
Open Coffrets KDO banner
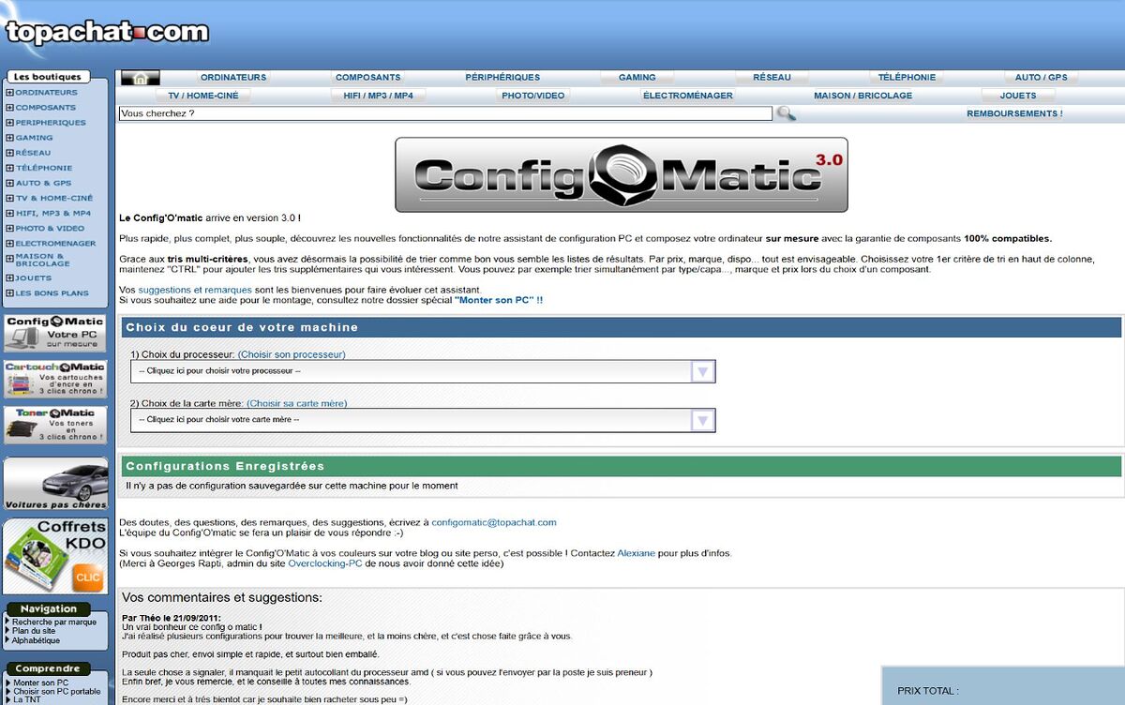[55, 557]
